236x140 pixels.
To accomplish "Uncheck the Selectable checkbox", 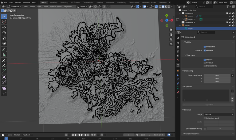I will [x=205, y=47].
